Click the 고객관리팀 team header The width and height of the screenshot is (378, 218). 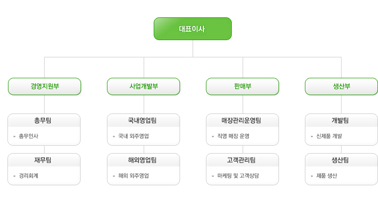point(242,160)
